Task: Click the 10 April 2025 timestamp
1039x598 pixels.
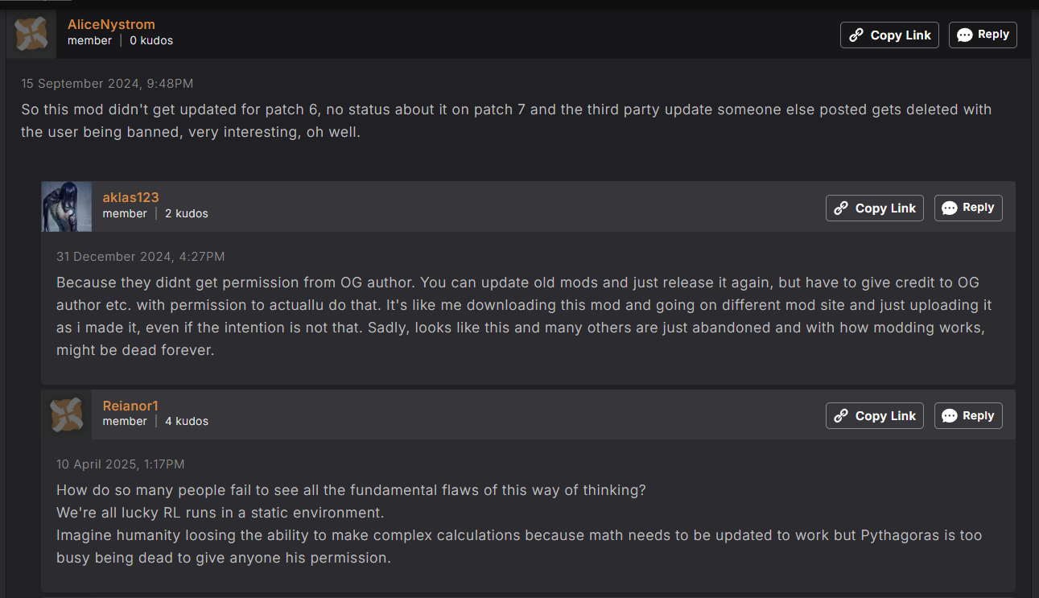Action: click(x=121, y=464)
